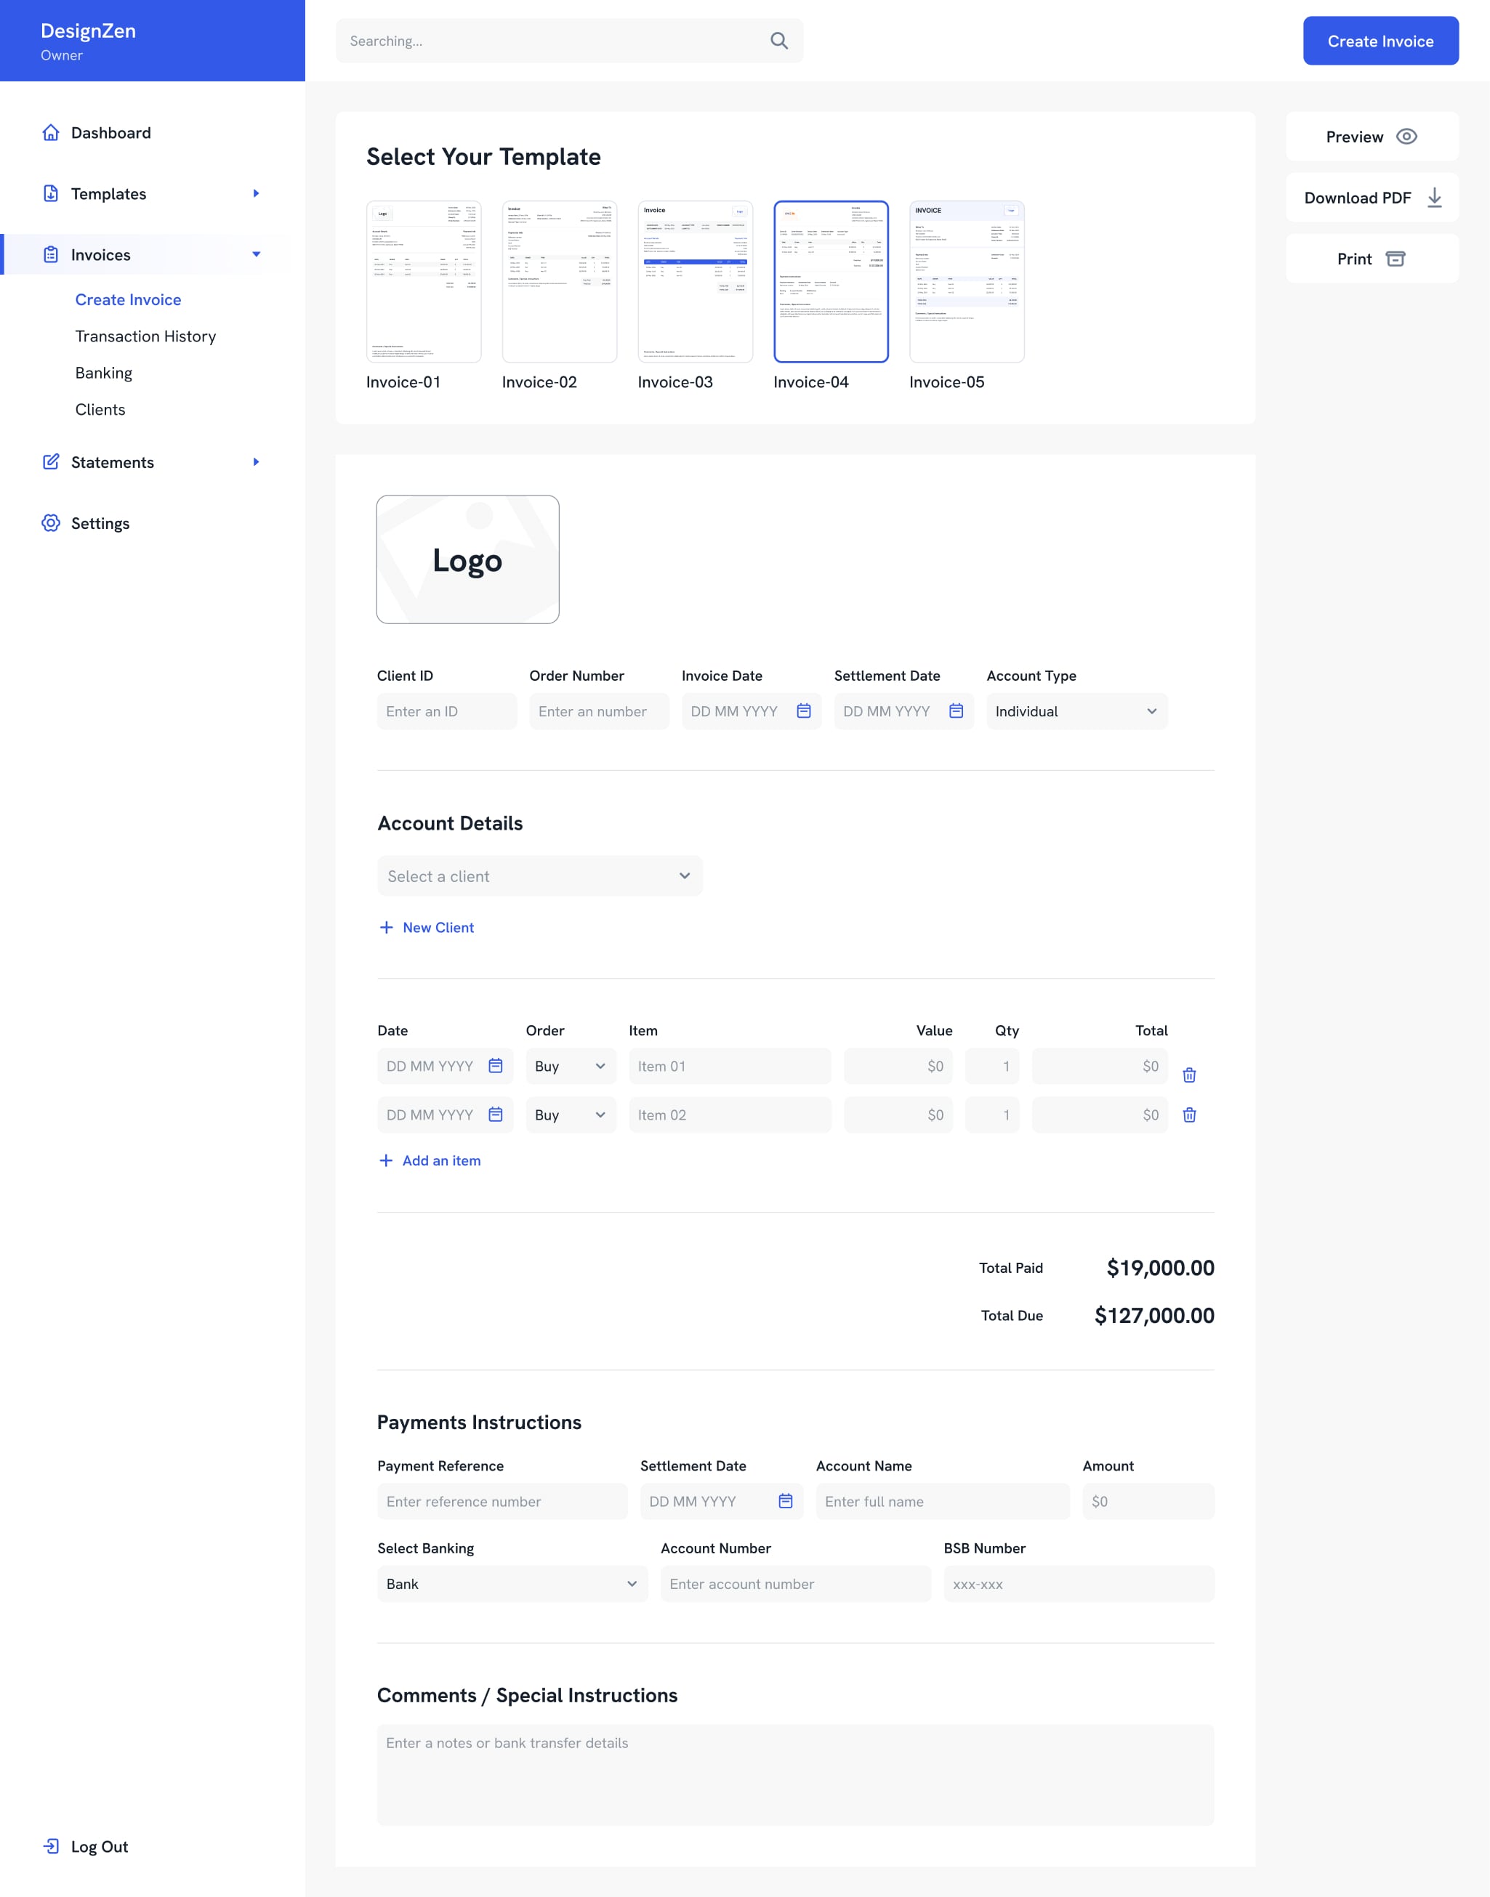Focus the Client ID input field
The width and height of the screenshot is (1490, 1897).
[447, 711]
